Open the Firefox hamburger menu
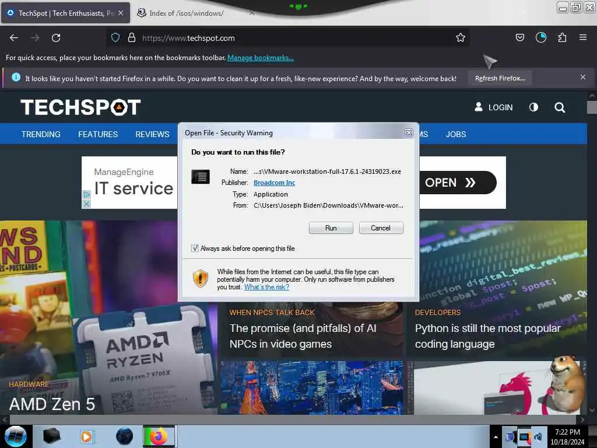Image resolution: width=597 pixels, height=448 pixels. pyautogui.click(x=582, y=37)
